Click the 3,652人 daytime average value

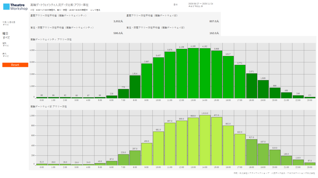[x=118, y=21]
